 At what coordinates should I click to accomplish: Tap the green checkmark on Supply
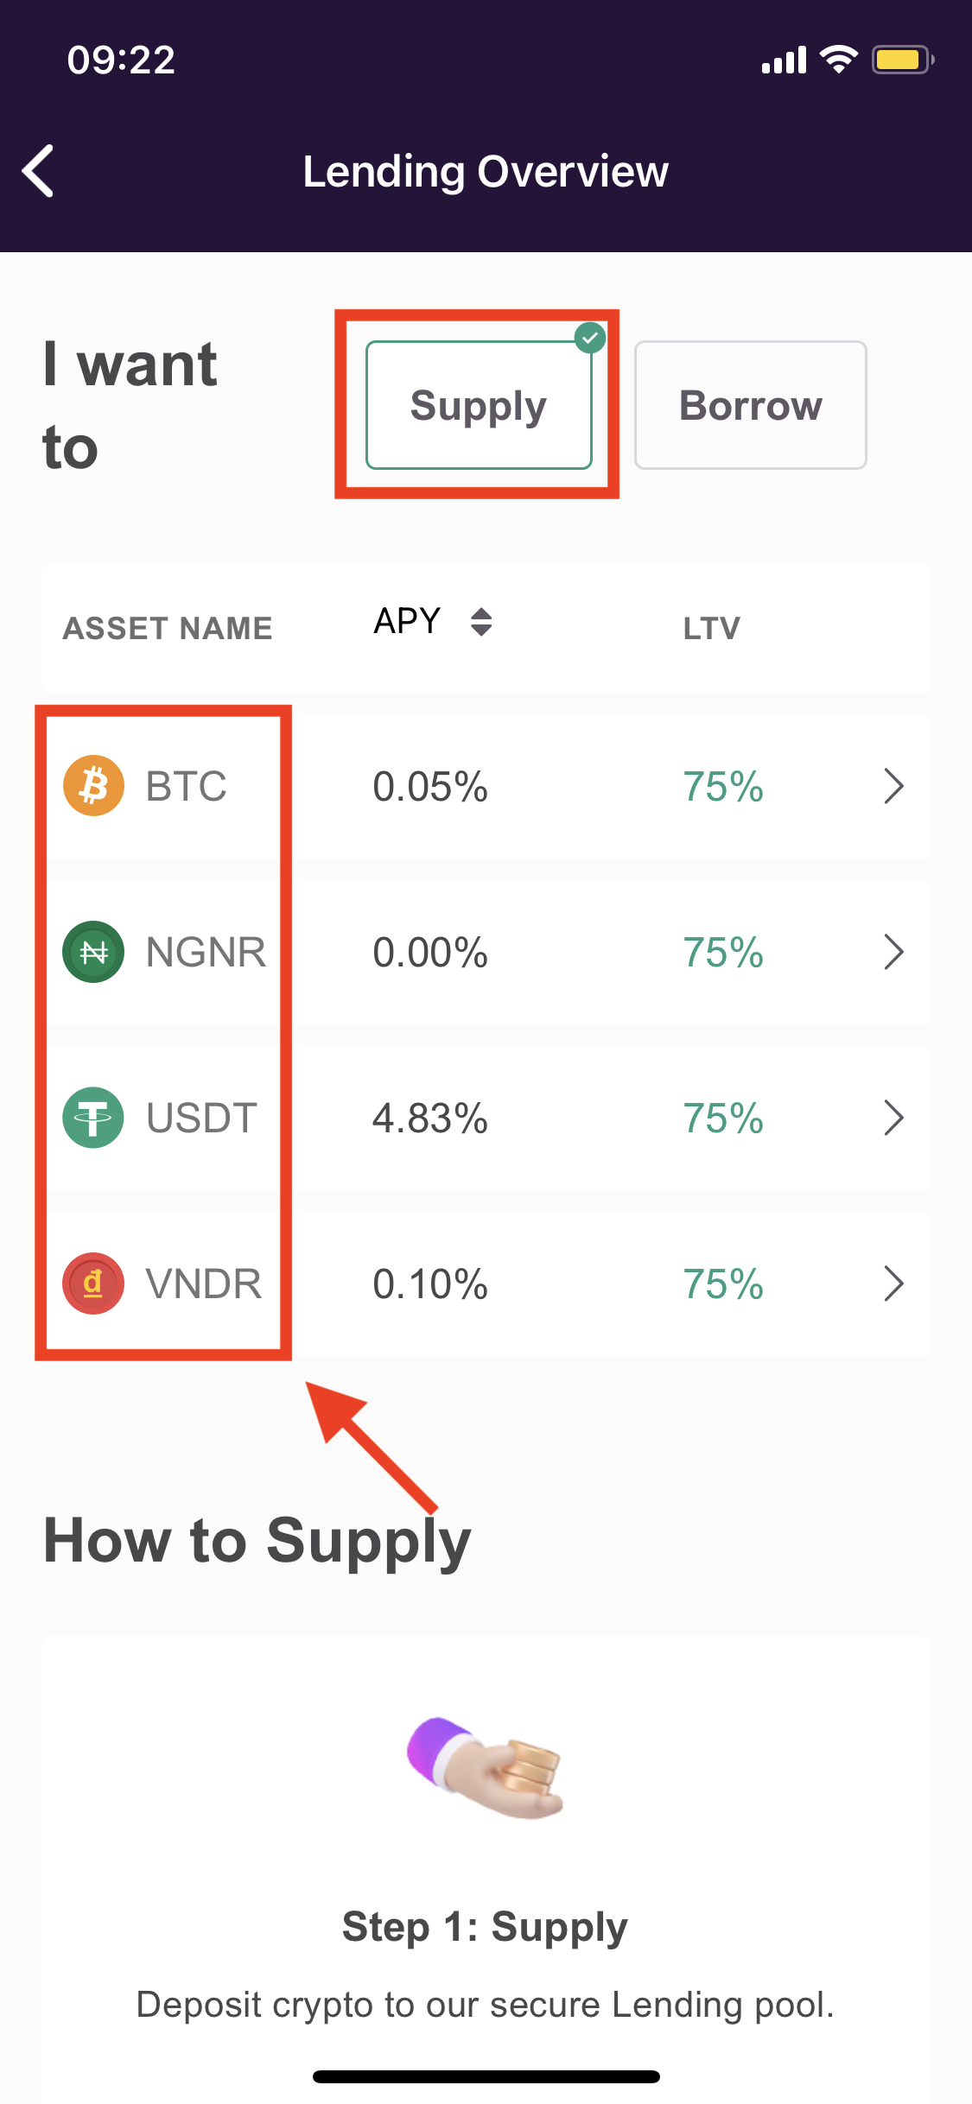point(590,339)
